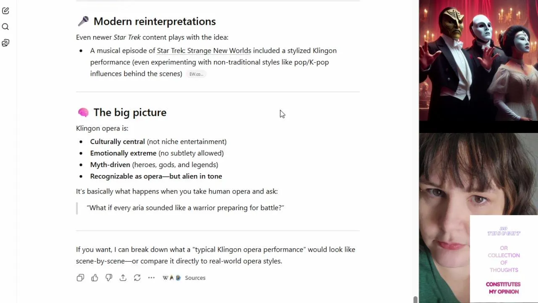
Task: Click the page scrollbar thumb
Action: 415,299
